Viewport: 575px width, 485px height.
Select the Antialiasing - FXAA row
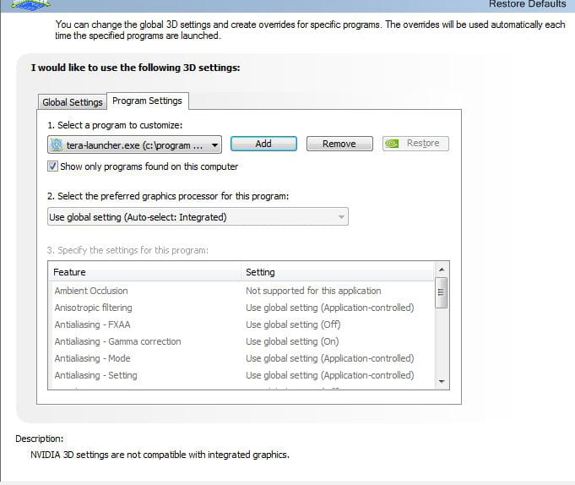coord(241,324)
